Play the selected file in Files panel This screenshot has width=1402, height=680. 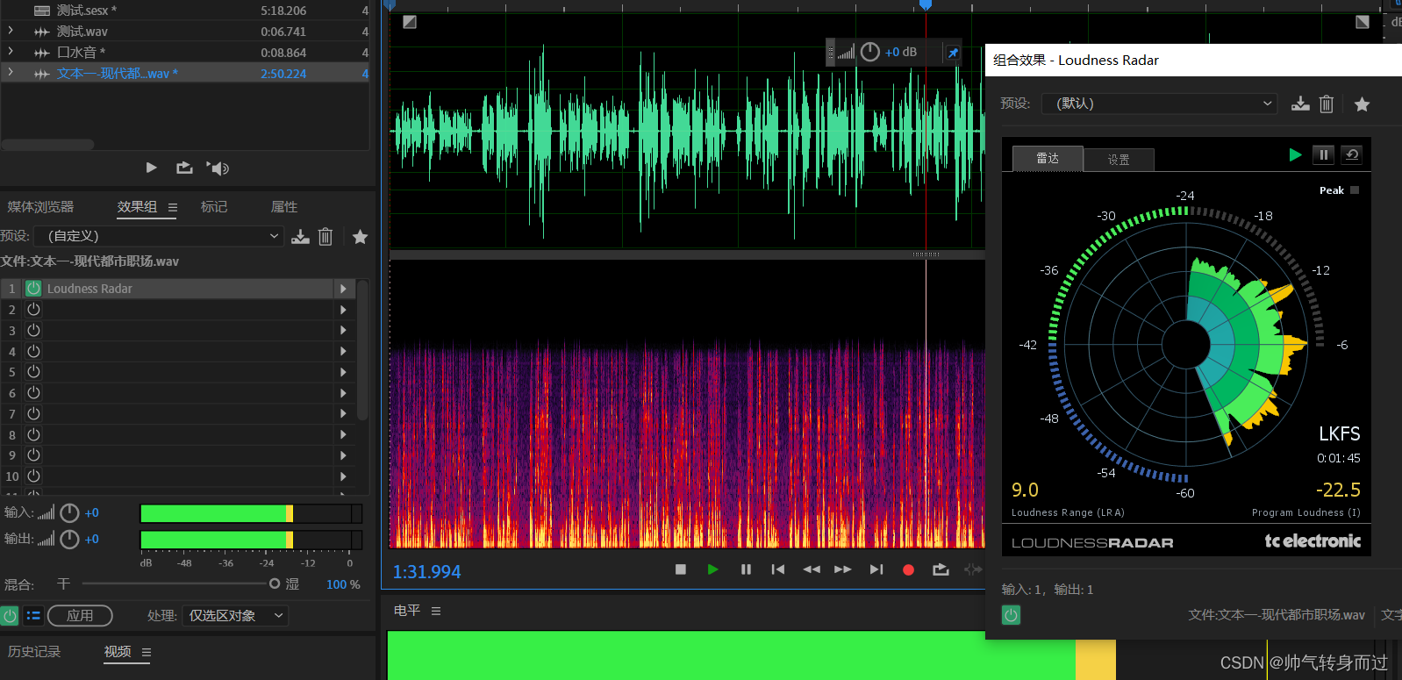pyautogui.click(x=151, y=168)
